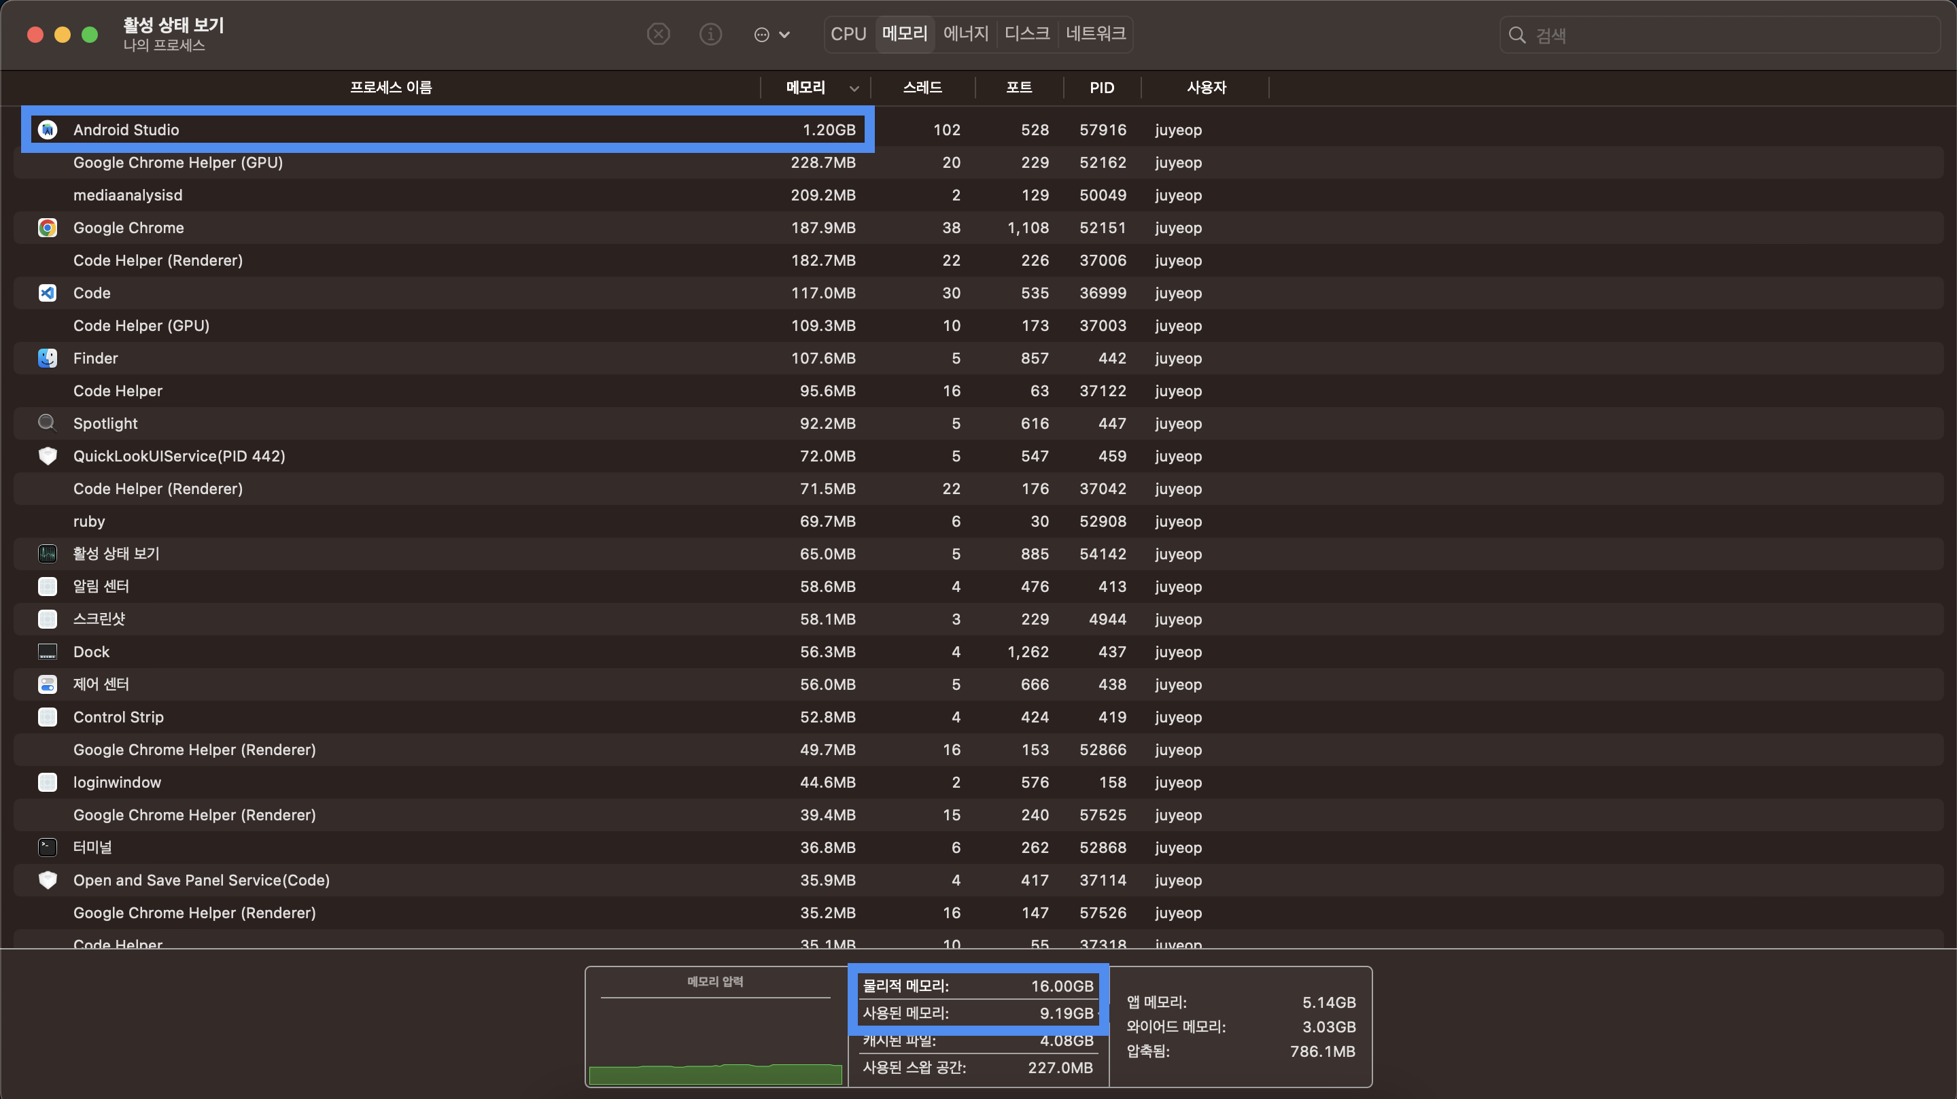Click the process info (i) icon
This screenshot has height=1099, width=1957.
click(x=710, y=34)
